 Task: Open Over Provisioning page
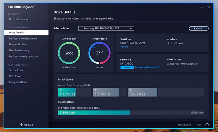click(x=19, y=50)
